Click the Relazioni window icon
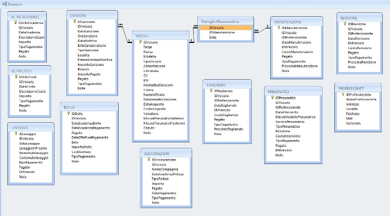 coord(4,4)
